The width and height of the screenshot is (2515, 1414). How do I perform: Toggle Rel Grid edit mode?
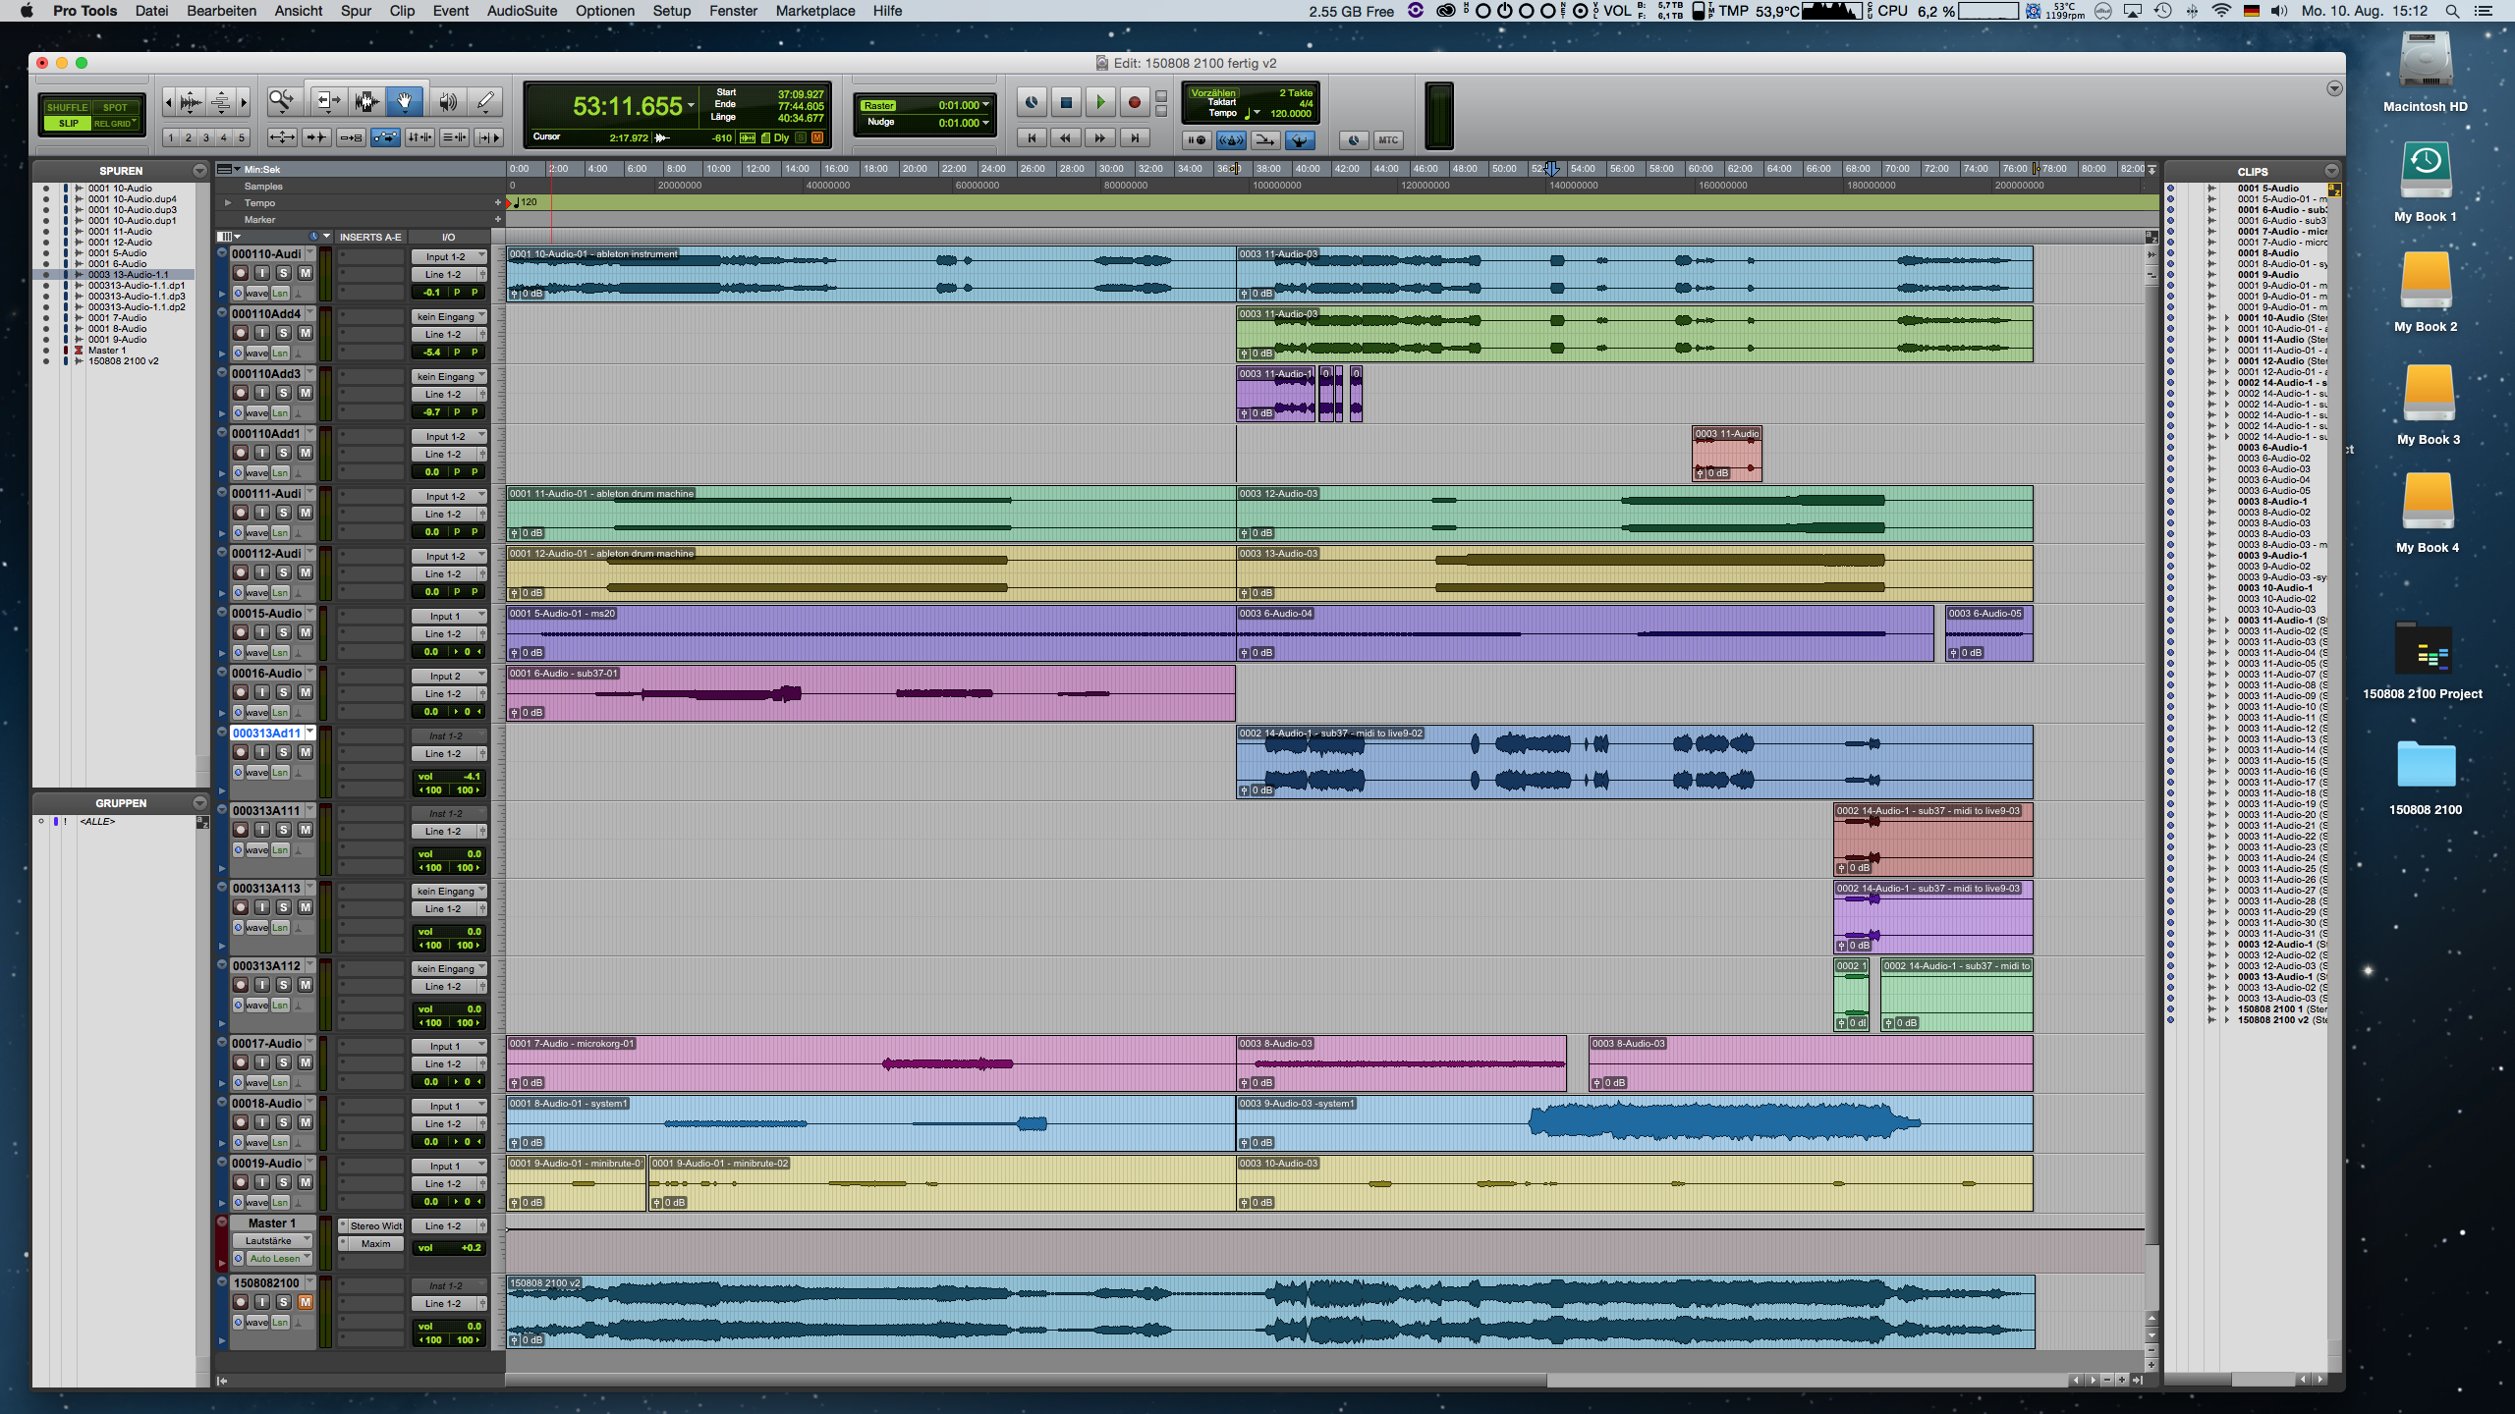pyautogui.click(x=116, y=124)
